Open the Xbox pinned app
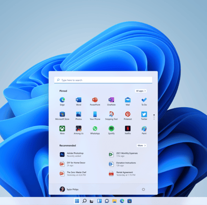207x205 pixels. point(62,130)
